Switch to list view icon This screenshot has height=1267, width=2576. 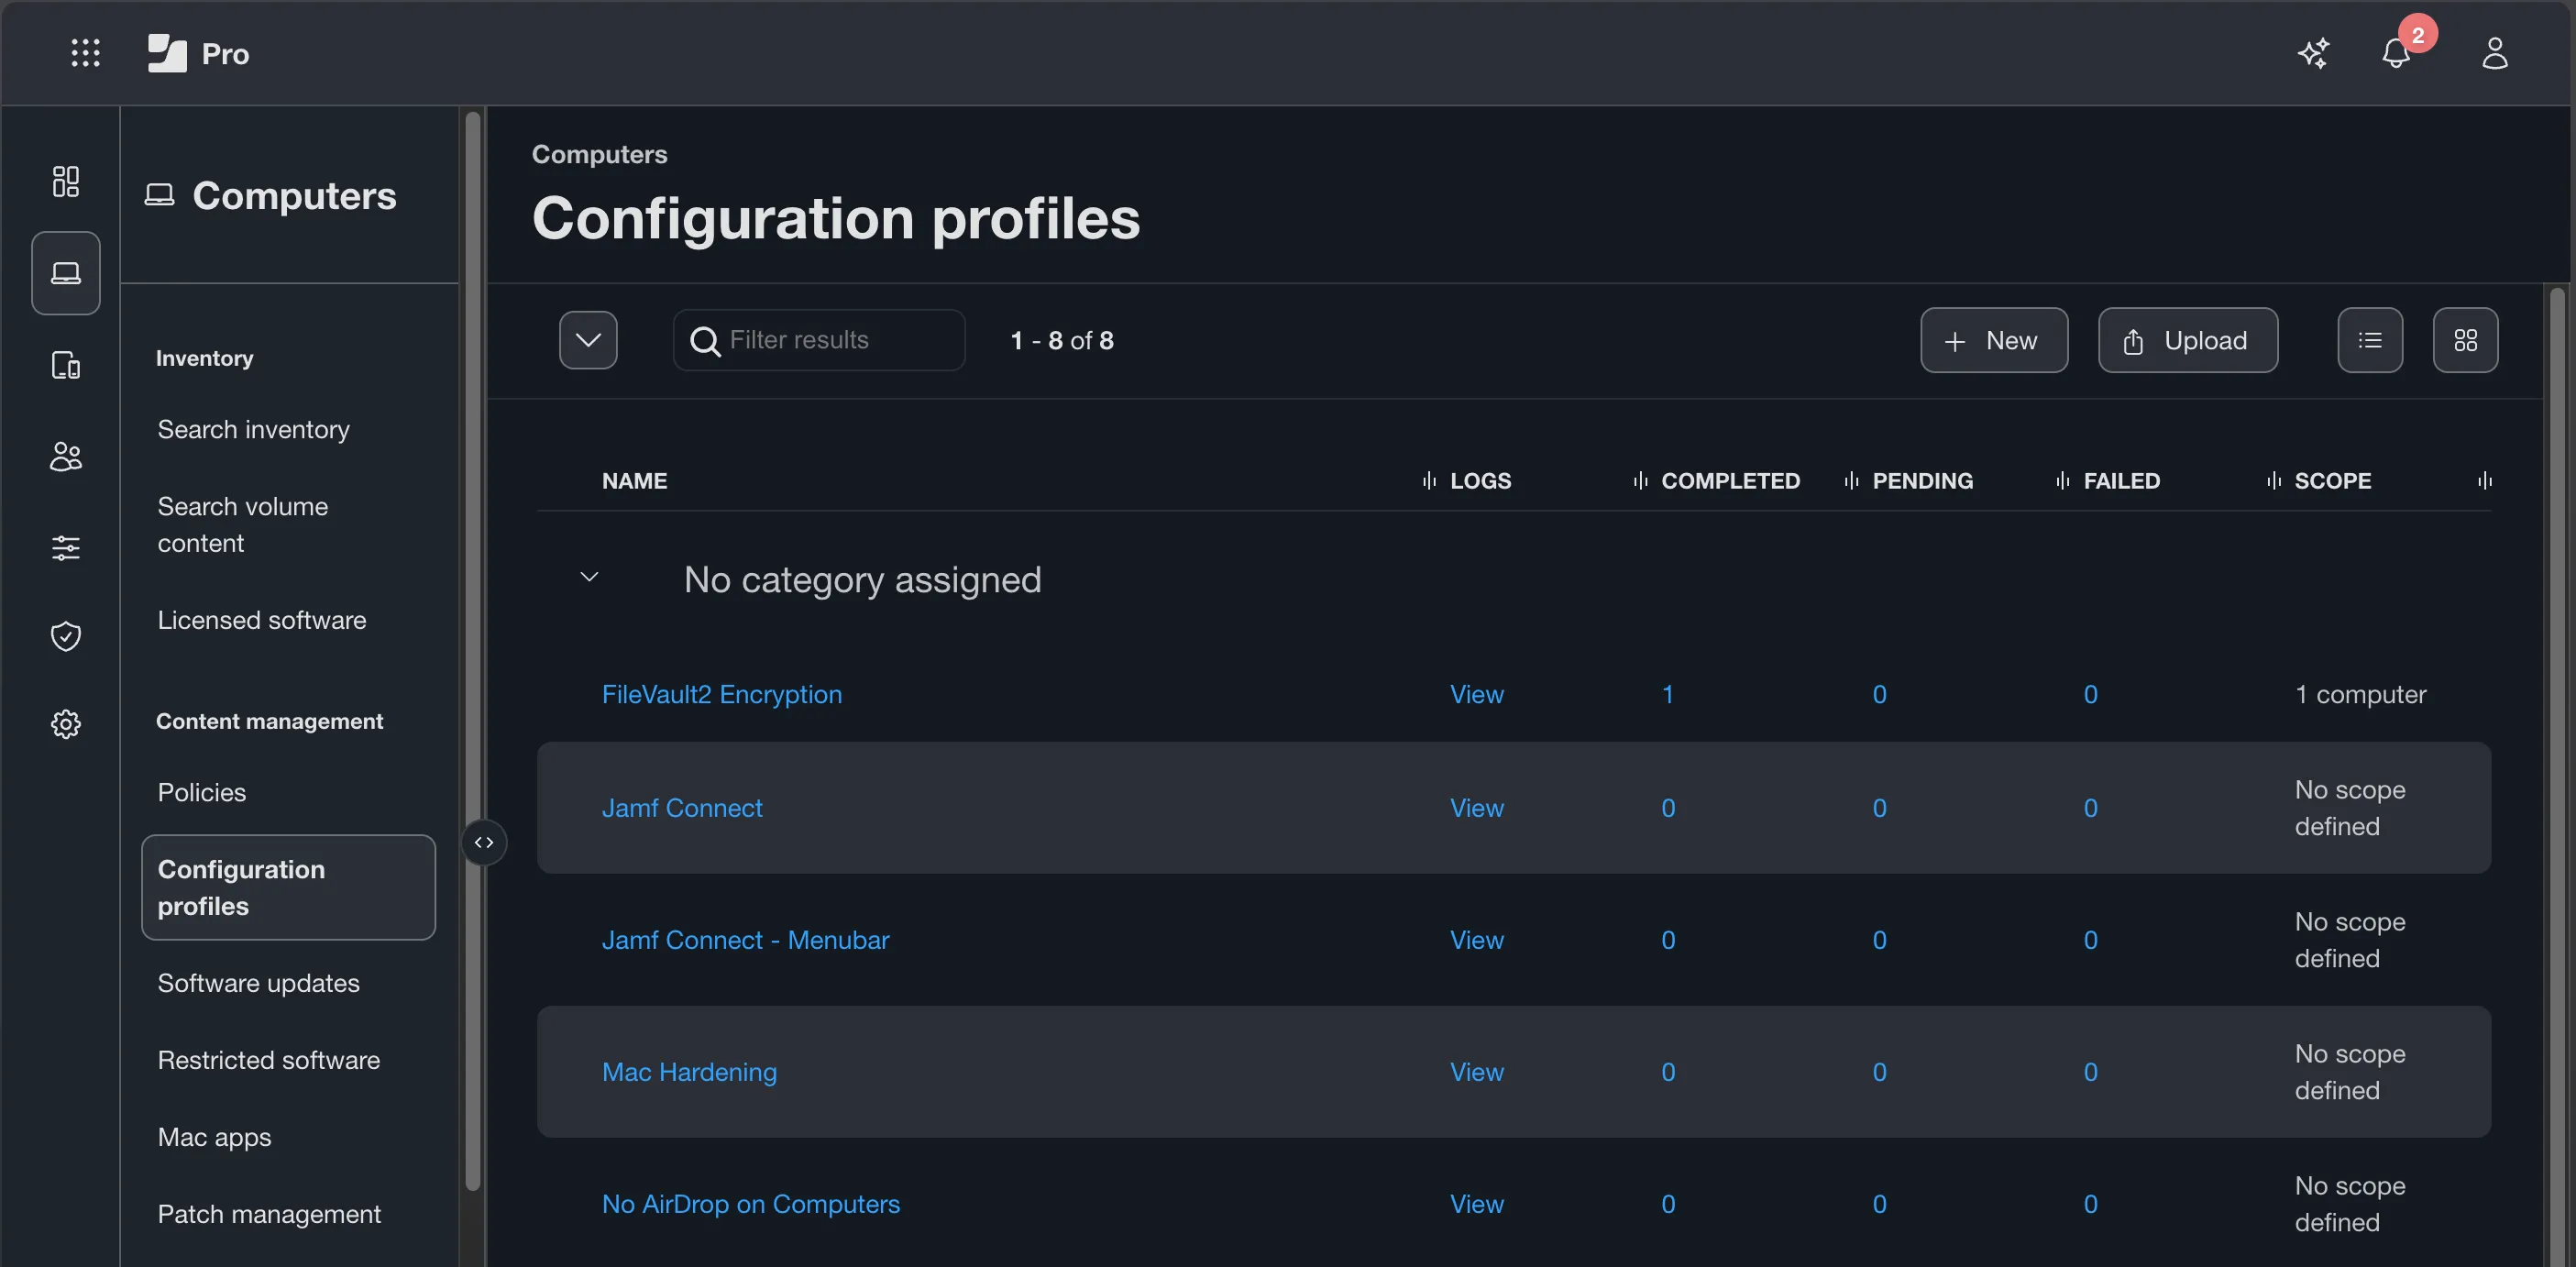point(2370,340)
